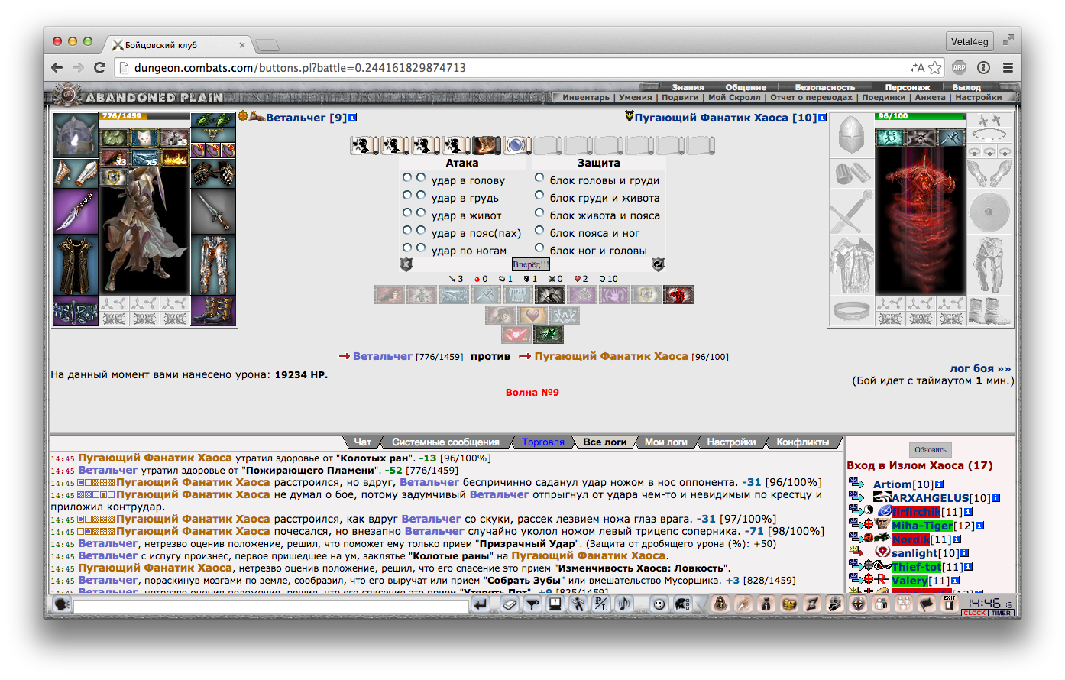Click the browser address bar URL
Image resolution: width=1065 pixels, height=680 pixels.
(299, 68)
